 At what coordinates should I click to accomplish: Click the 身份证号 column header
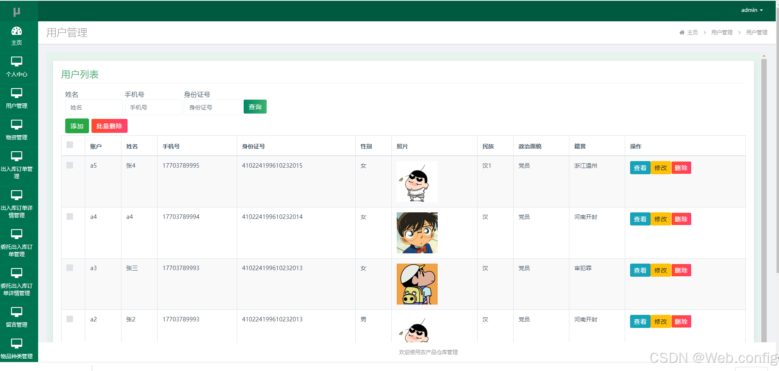[254, 146]
